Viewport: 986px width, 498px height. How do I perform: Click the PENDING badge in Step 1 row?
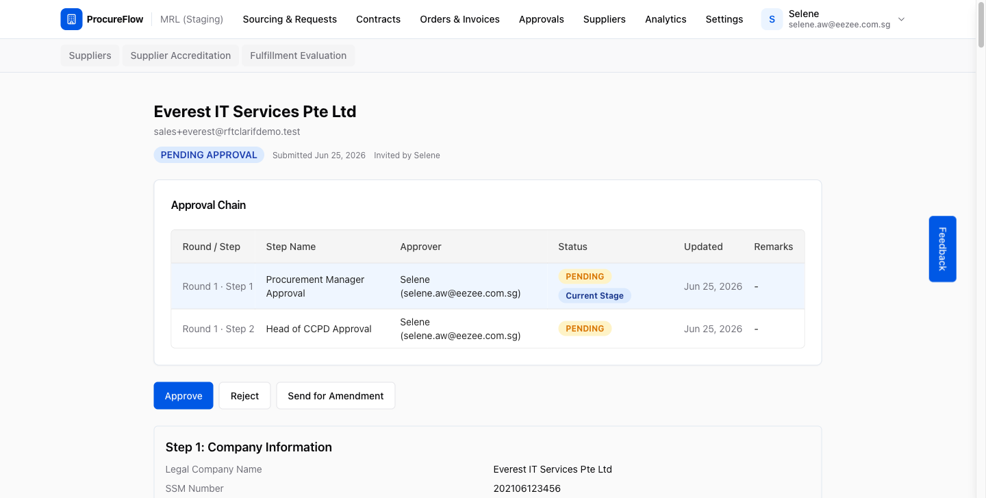[585, 277]
